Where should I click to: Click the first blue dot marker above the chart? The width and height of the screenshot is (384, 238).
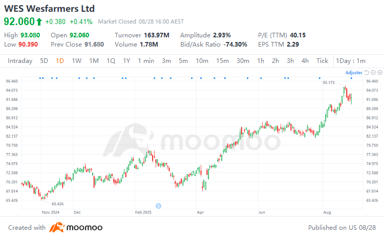[x=40, y=78]
